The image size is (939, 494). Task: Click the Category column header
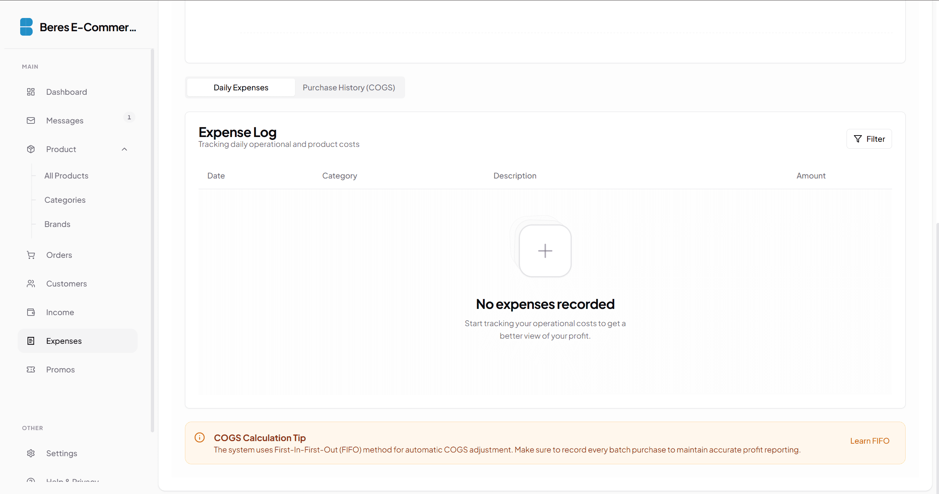[x=339, y=176]
